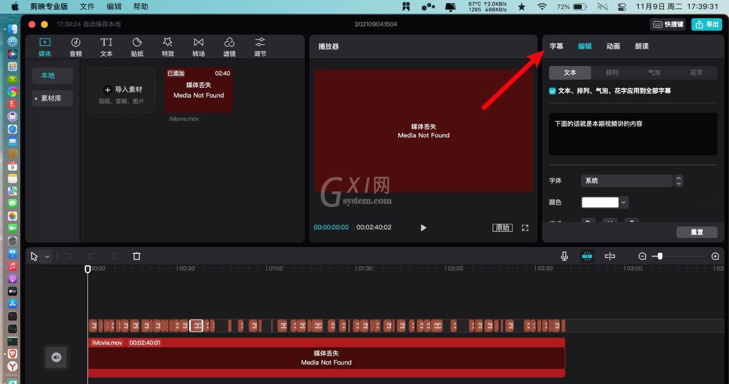Viewport: 729px width, 384px height.
Task: Open the Apple menu
Action: click(15, 6)
